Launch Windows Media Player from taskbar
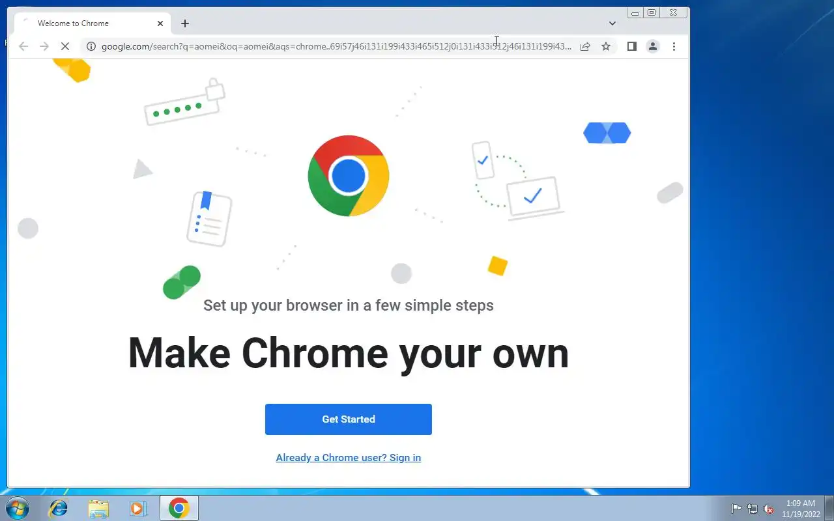The width and height of the screenshot is (834, 521). click(x=138, y=508)
